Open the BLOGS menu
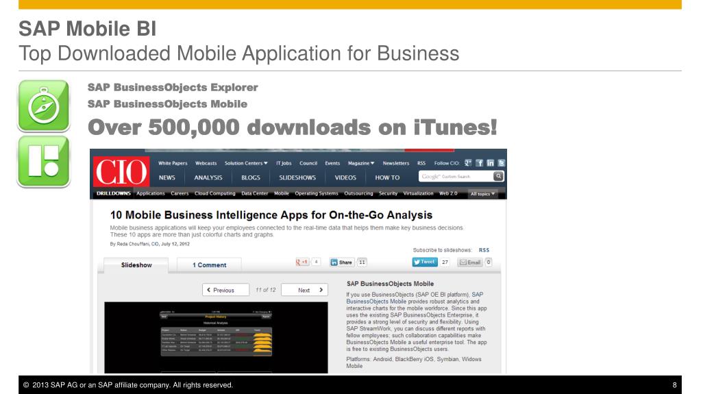The height and width of the screenshot is (394, 701). [250, 177]
